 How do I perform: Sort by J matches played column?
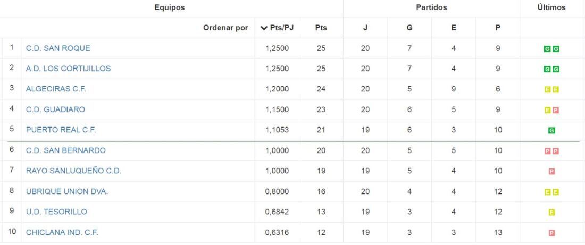[365, 28]
